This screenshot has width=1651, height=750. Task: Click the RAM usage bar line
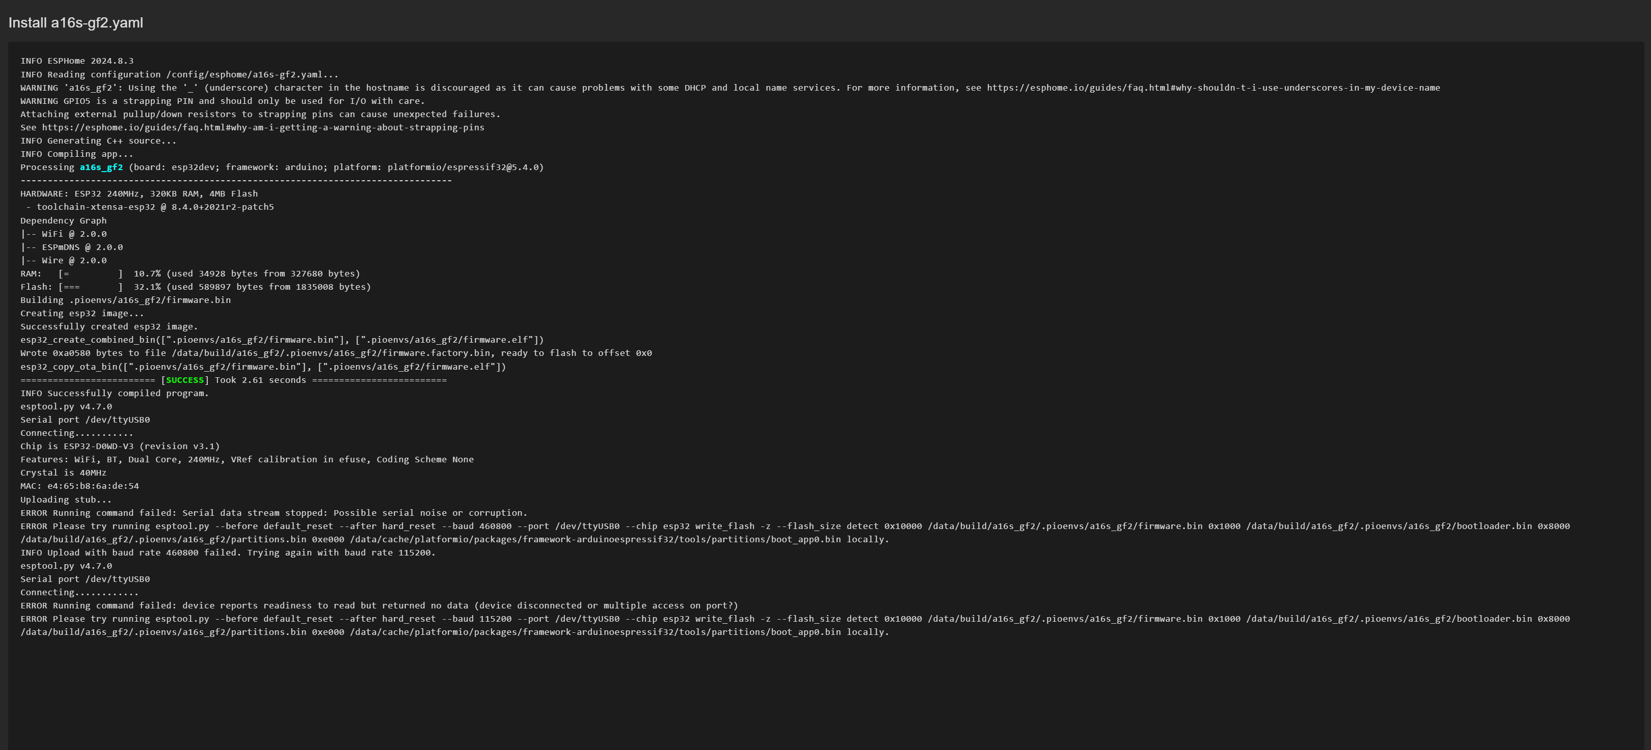[190, 273]
